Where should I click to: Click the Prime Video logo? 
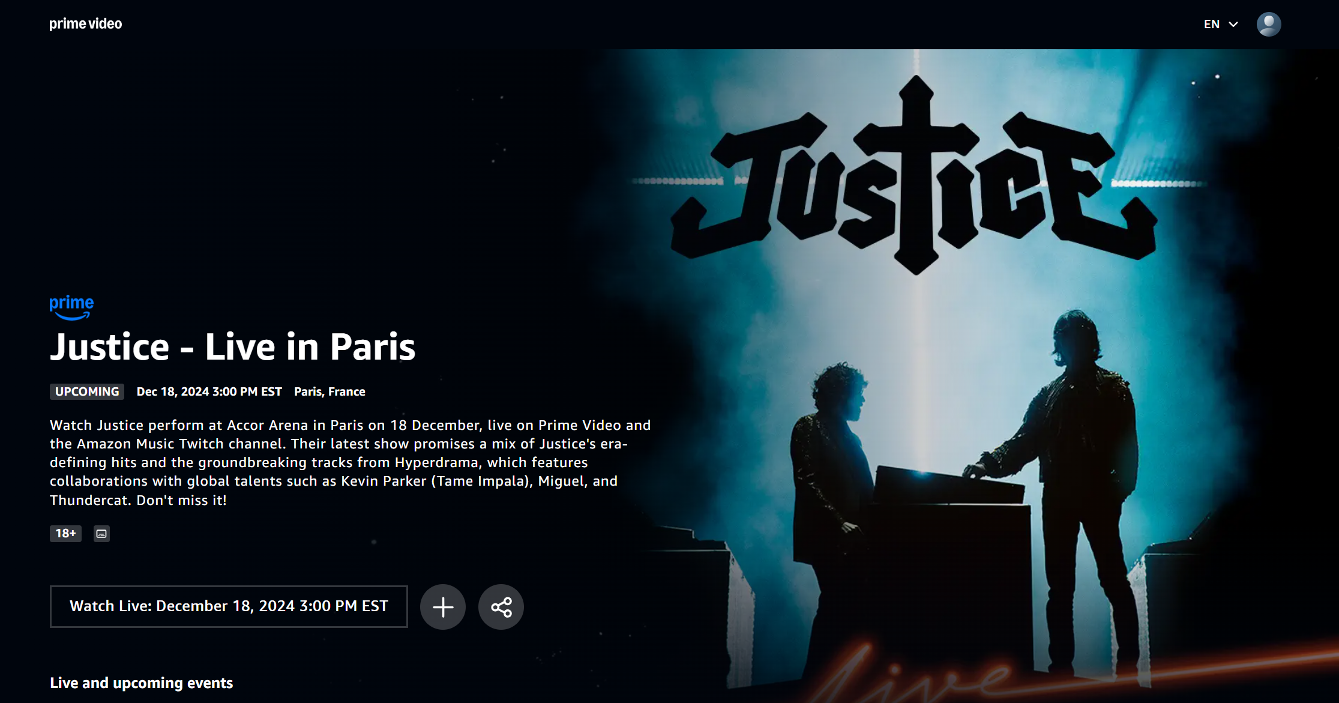pyautogui.click(x=85, y=24)
